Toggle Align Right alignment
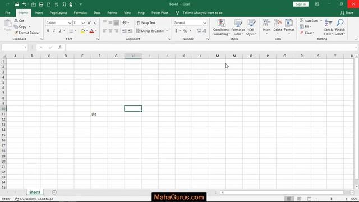Viewport: 359px width, 202px height. [116, 31]
